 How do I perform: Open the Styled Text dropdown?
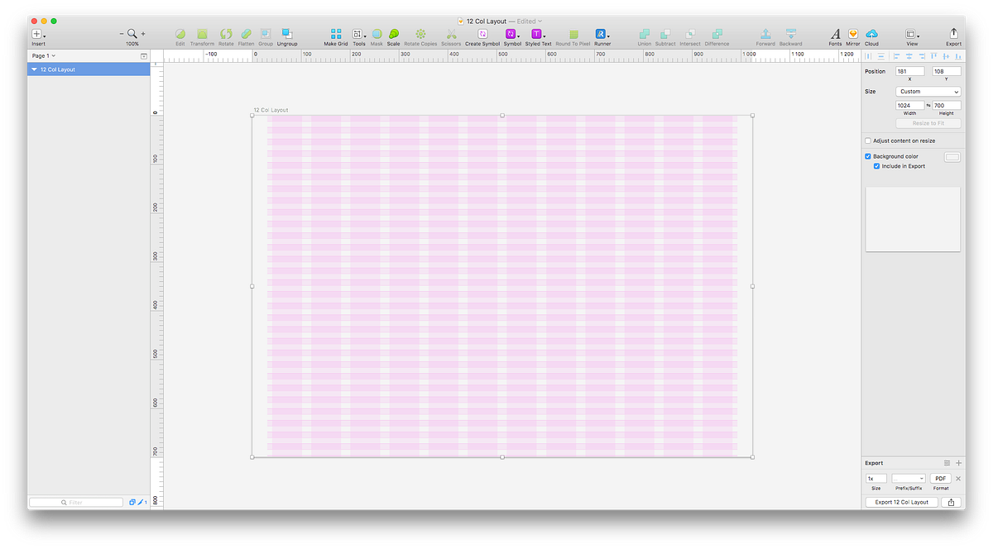538,34
